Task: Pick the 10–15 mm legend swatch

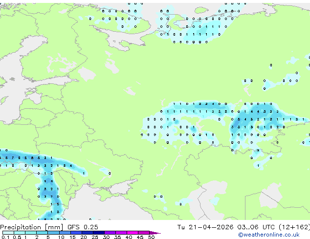Action: (x=65, y=233)
